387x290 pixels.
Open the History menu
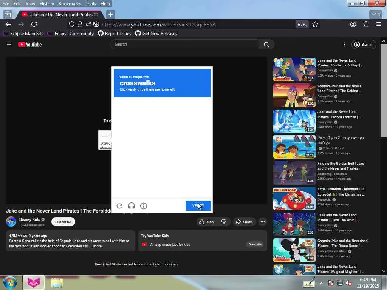pos(46,4)
